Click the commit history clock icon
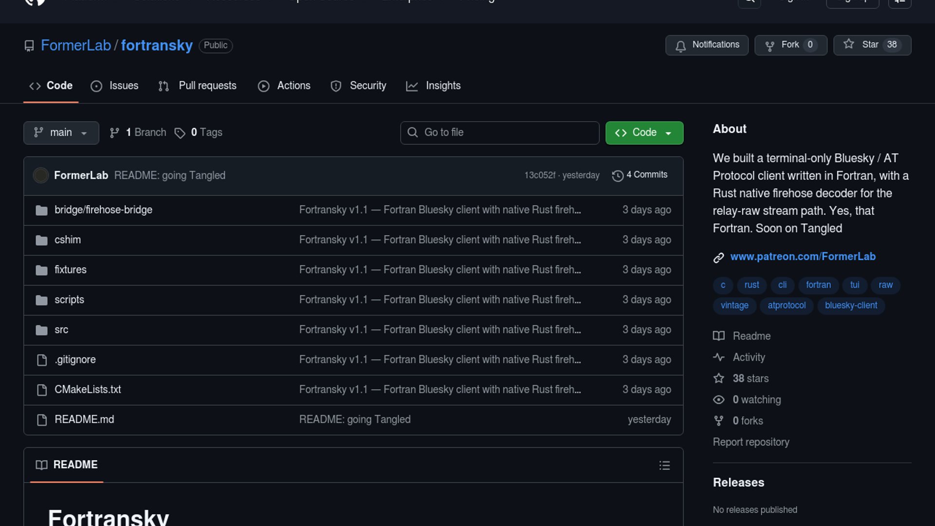This screenshot has height=526, width=935. tap(617, 175)
